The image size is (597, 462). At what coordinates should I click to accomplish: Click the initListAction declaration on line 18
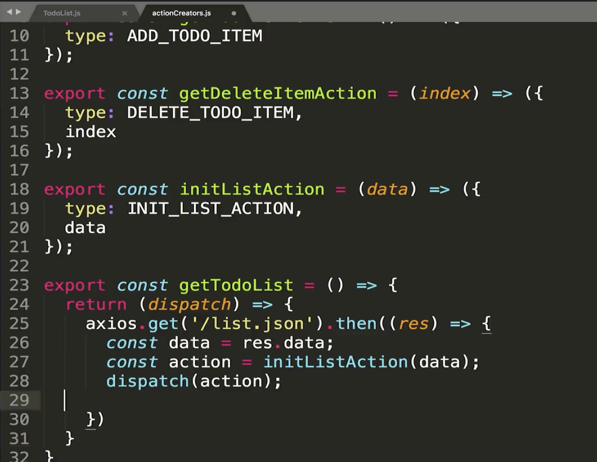tap(252, 189)
